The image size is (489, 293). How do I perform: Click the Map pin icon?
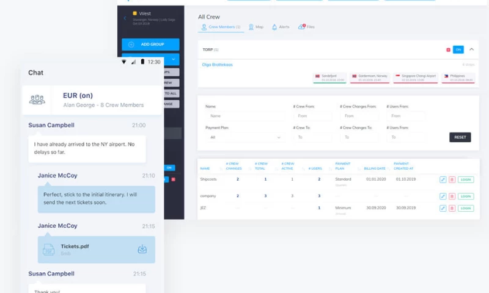pos(251,27)
